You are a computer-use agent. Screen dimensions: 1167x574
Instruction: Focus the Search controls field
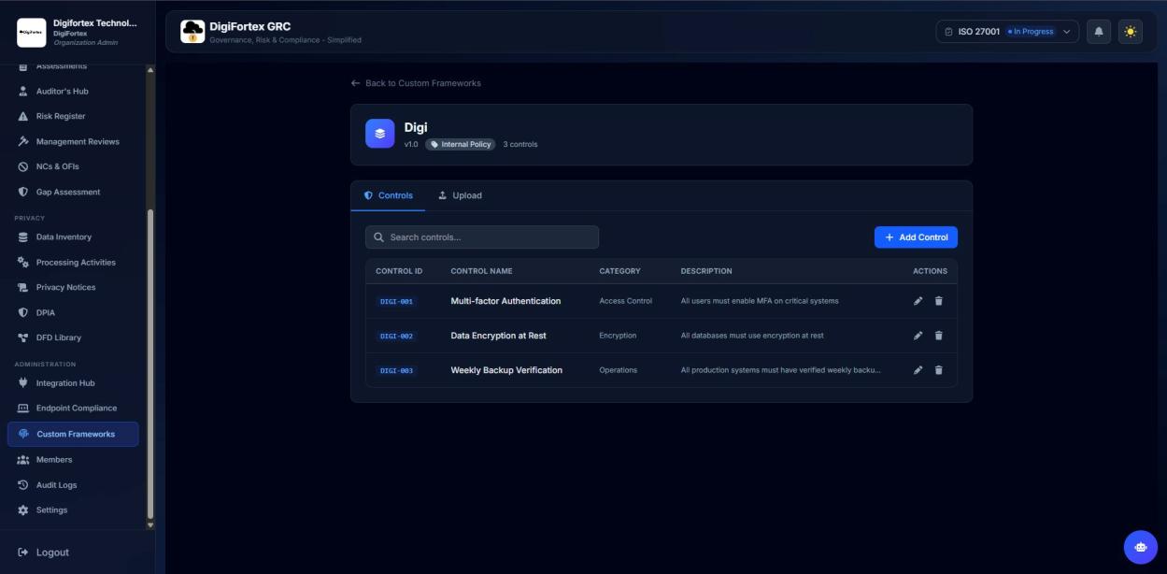pos(482,237)
